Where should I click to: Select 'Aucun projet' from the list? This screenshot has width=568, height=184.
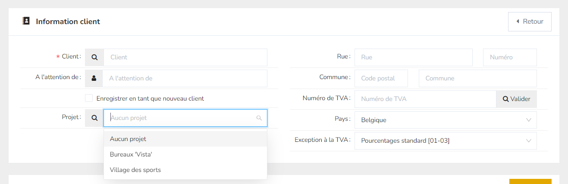coord(128,139)
